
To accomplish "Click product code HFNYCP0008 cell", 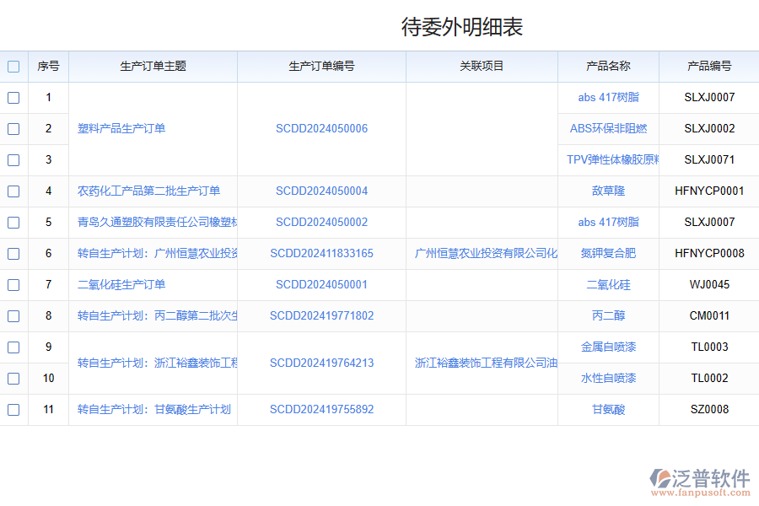I will [709, 254].
